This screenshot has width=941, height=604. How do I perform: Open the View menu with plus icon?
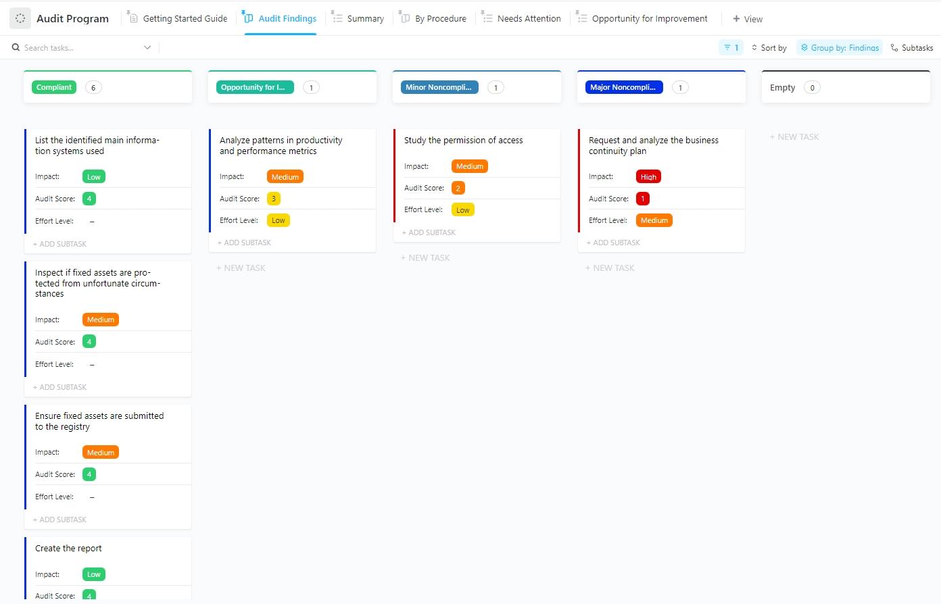747,19
